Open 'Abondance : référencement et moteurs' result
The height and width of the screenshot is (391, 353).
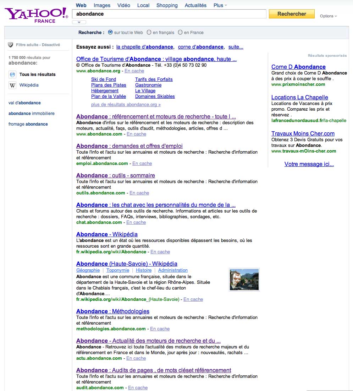point(156,116)
